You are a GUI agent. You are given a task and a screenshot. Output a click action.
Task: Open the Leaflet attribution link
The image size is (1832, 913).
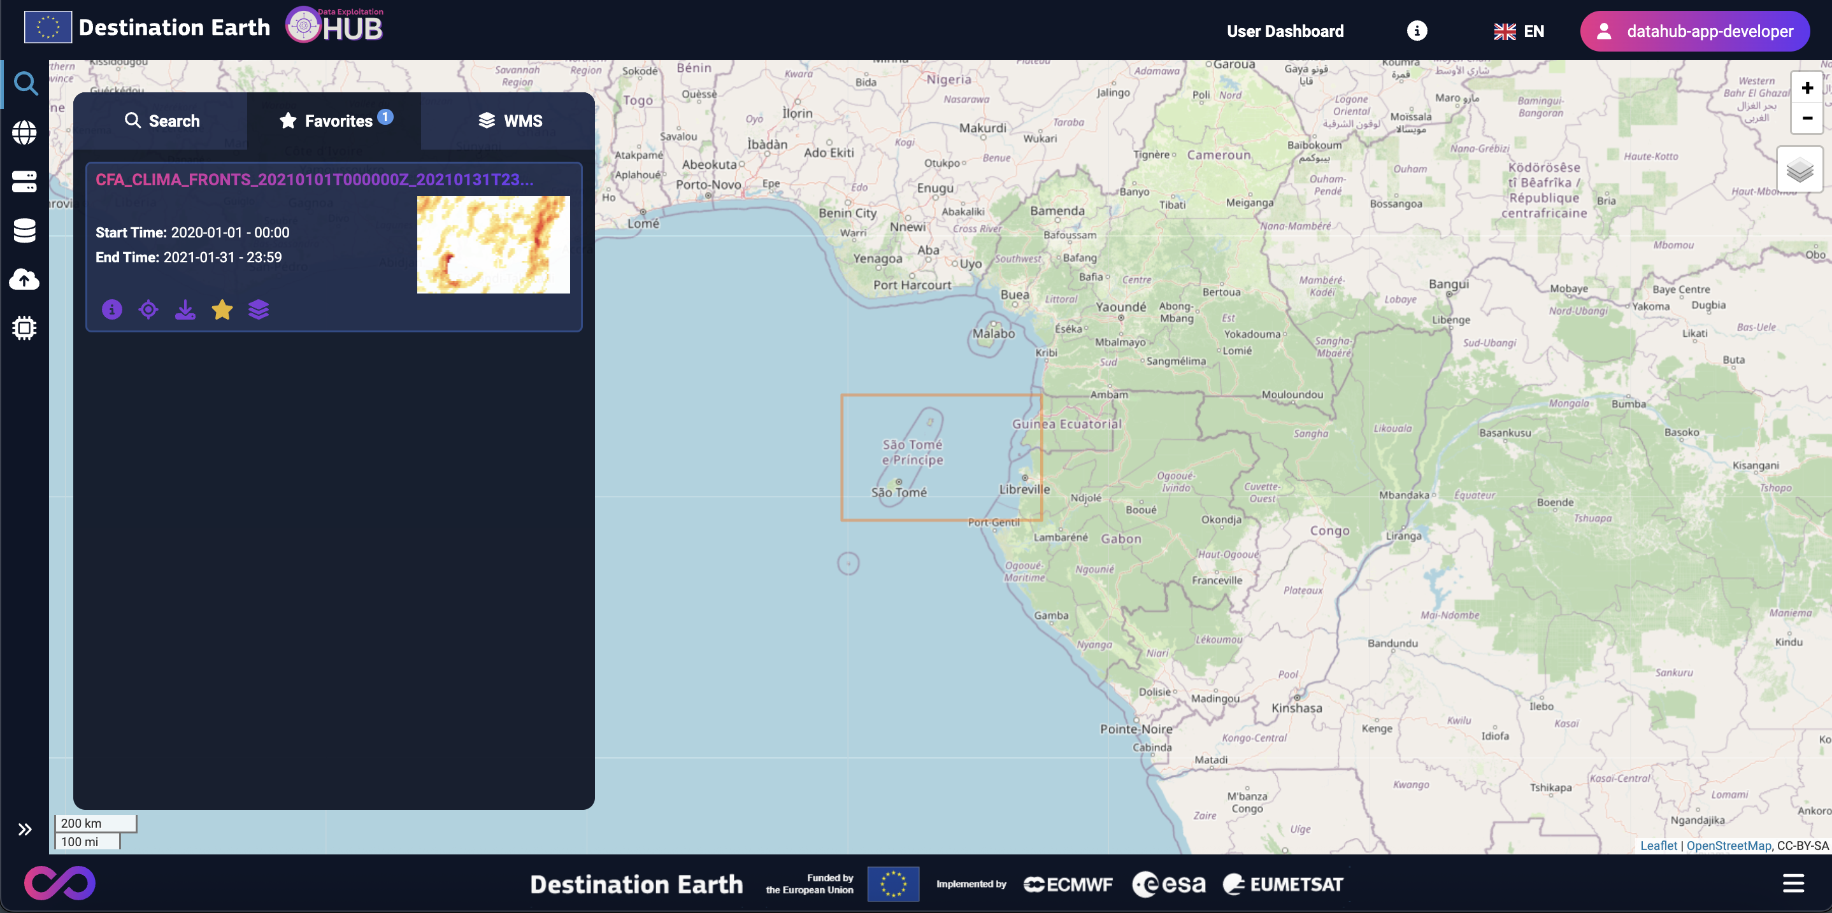click(1659, 846)
